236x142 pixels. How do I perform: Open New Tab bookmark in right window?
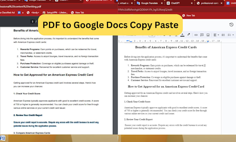tap(188, 16)
